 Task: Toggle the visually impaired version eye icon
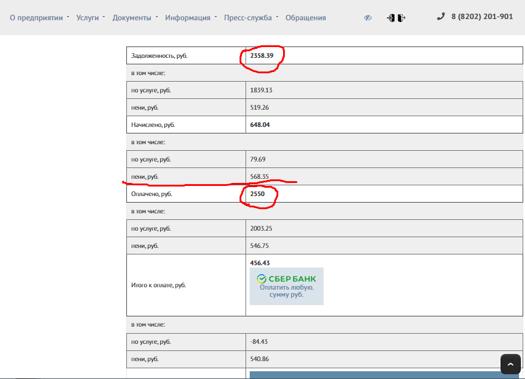(x=368, y=18)
